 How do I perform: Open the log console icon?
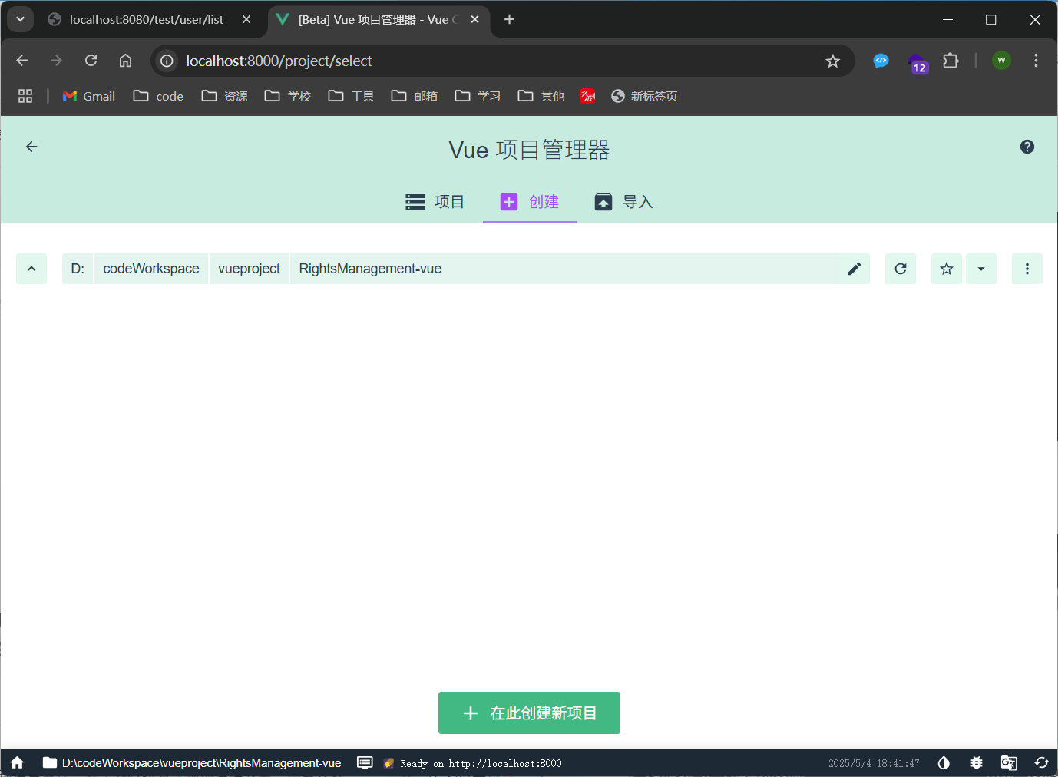tap(365, 762)
